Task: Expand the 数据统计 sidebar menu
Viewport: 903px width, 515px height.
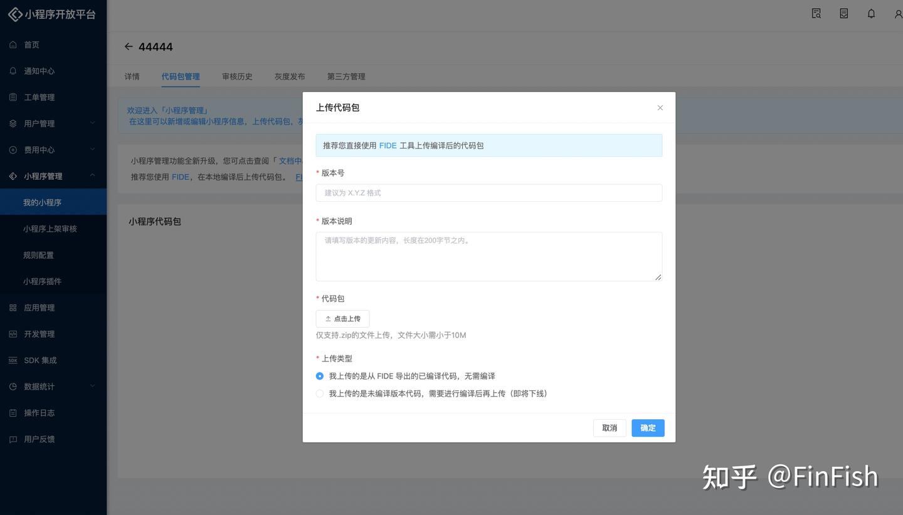Action: click(92, 387)
